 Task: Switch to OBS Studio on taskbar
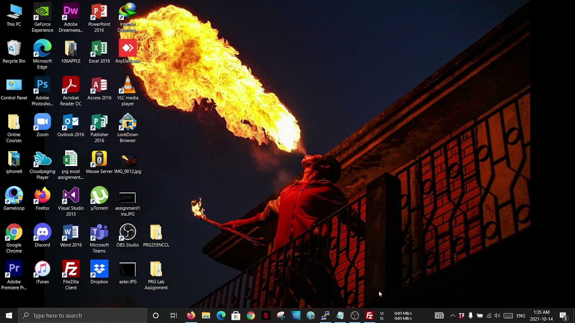point(355,315)
